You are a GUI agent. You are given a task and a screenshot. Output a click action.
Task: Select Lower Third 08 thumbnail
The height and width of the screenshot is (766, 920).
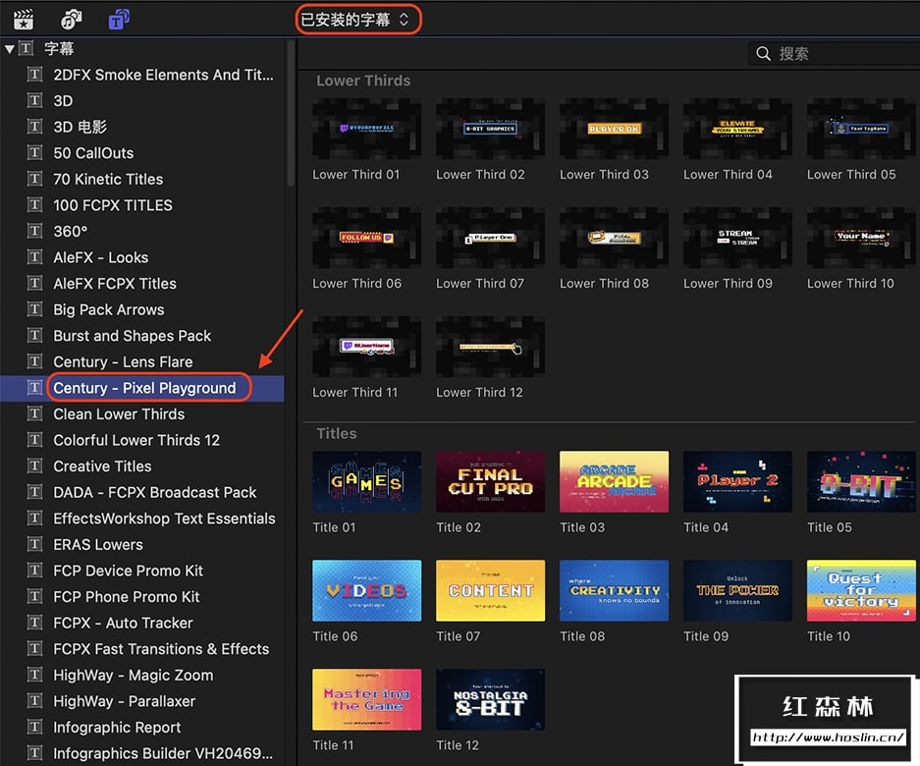pyautogui.click(x=615, y=238)
